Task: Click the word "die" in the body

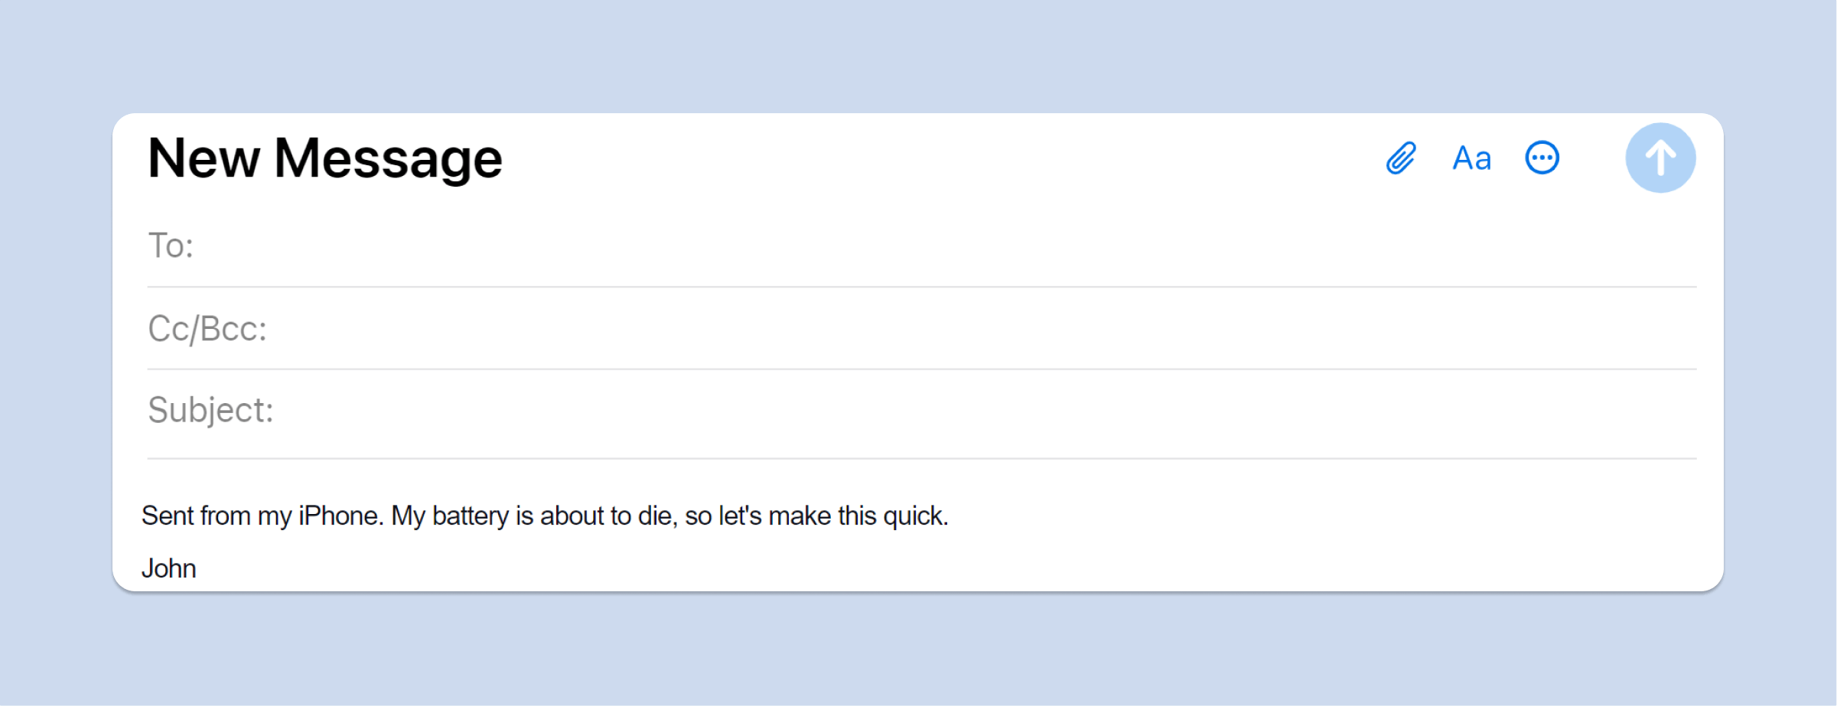Action: (x=654, y=516)
